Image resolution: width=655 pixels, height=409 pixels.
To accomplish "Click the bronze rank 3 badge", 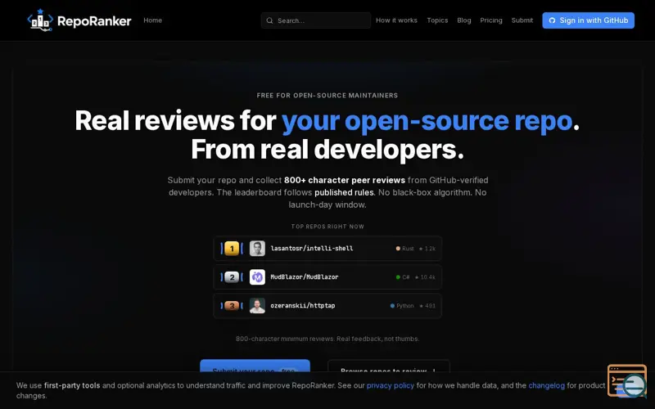I will point(232,305).
